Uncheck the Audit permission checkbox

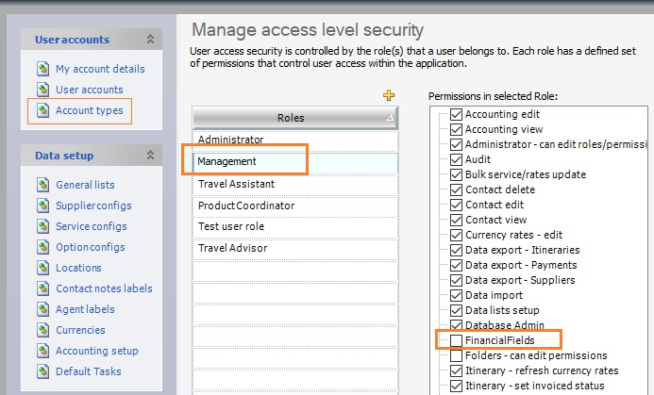pyautogui.click(x=457, y=160)
